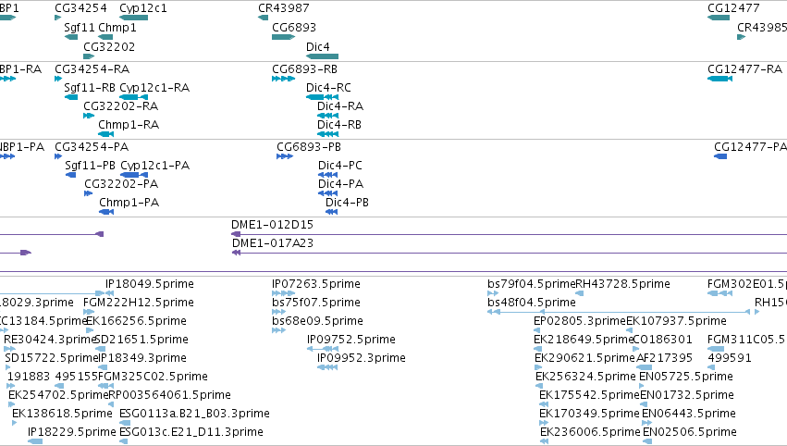Select EST ESG0113a.B21_B03.3prime
The height and width of the screenshot is (446, 787).
tap(194, 414)
